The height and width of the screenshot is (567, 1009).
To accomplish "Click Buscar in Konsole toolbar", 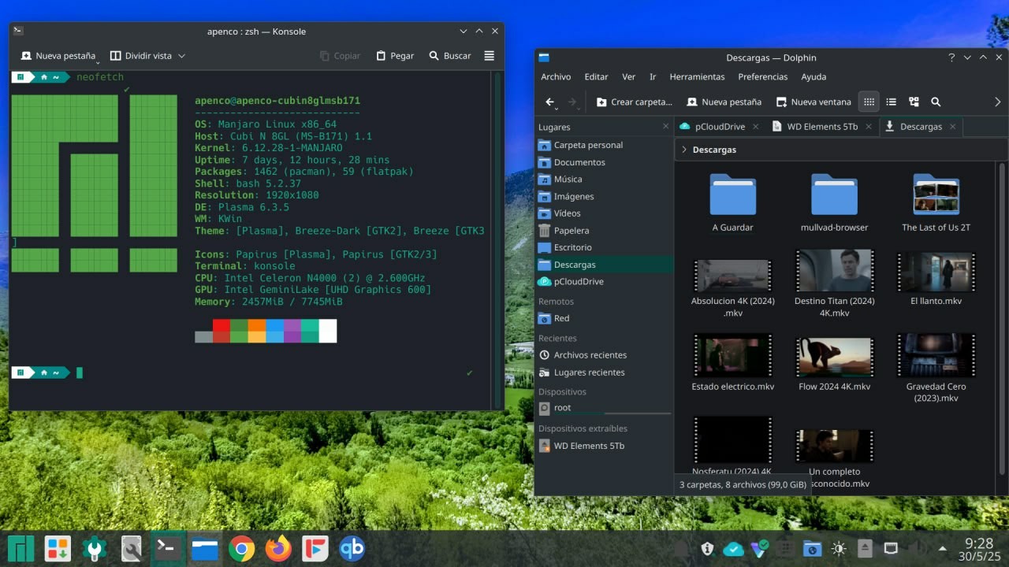I will tap(449, 56).
